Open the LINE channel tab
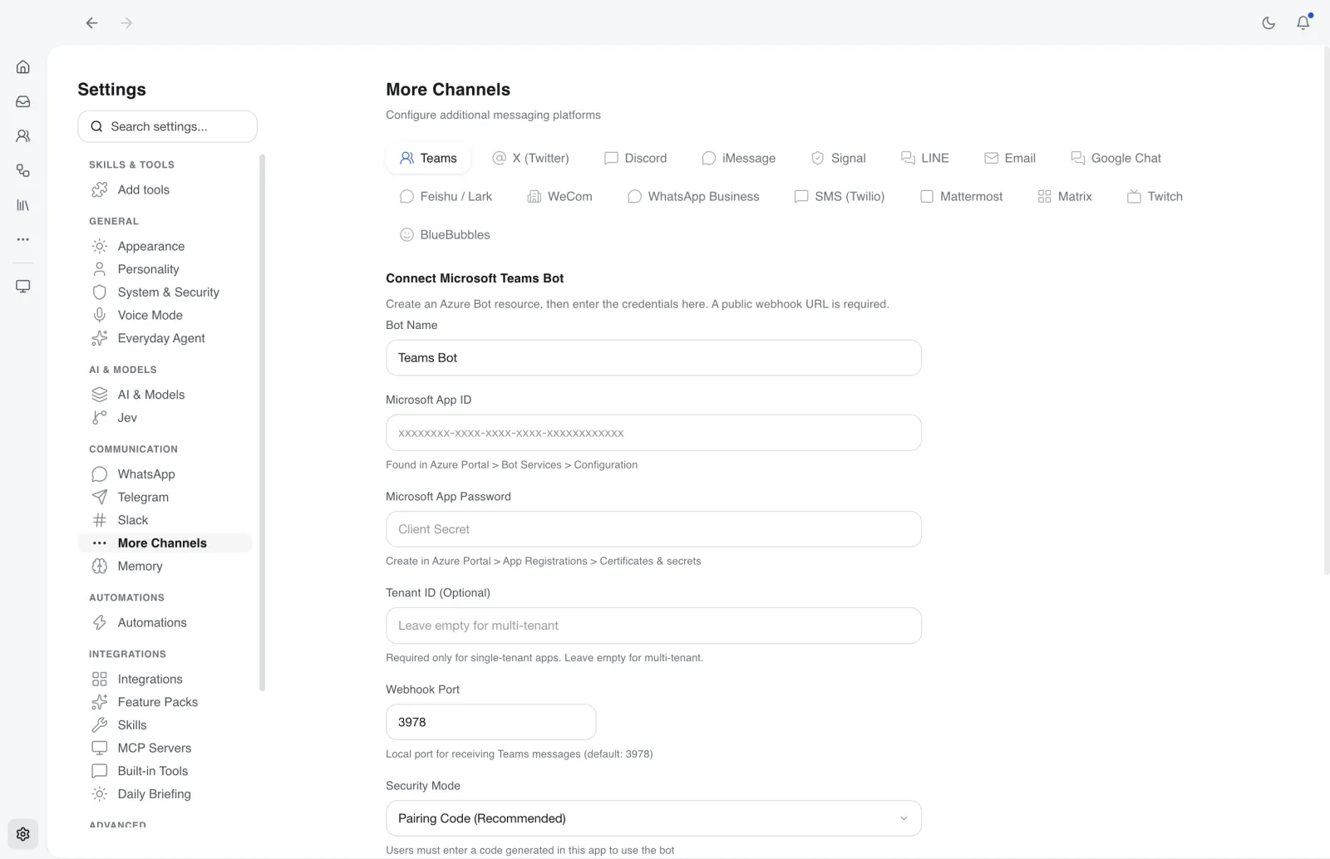 (x=925, y=158)
